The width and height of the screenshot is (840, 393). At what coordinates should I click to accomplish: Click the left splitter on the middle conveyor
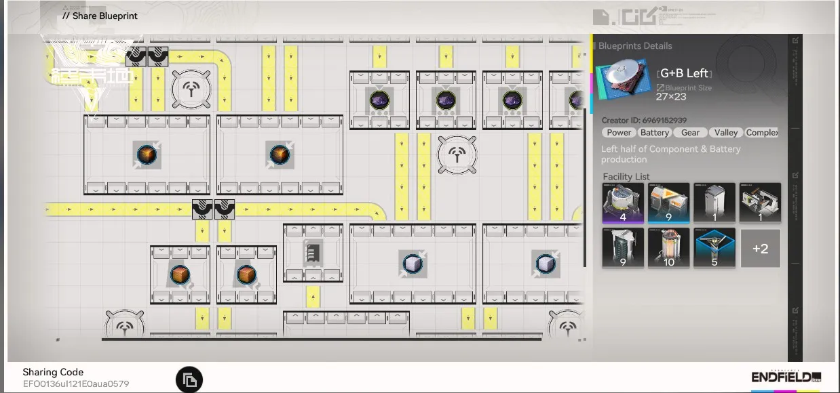click(202, 209)
